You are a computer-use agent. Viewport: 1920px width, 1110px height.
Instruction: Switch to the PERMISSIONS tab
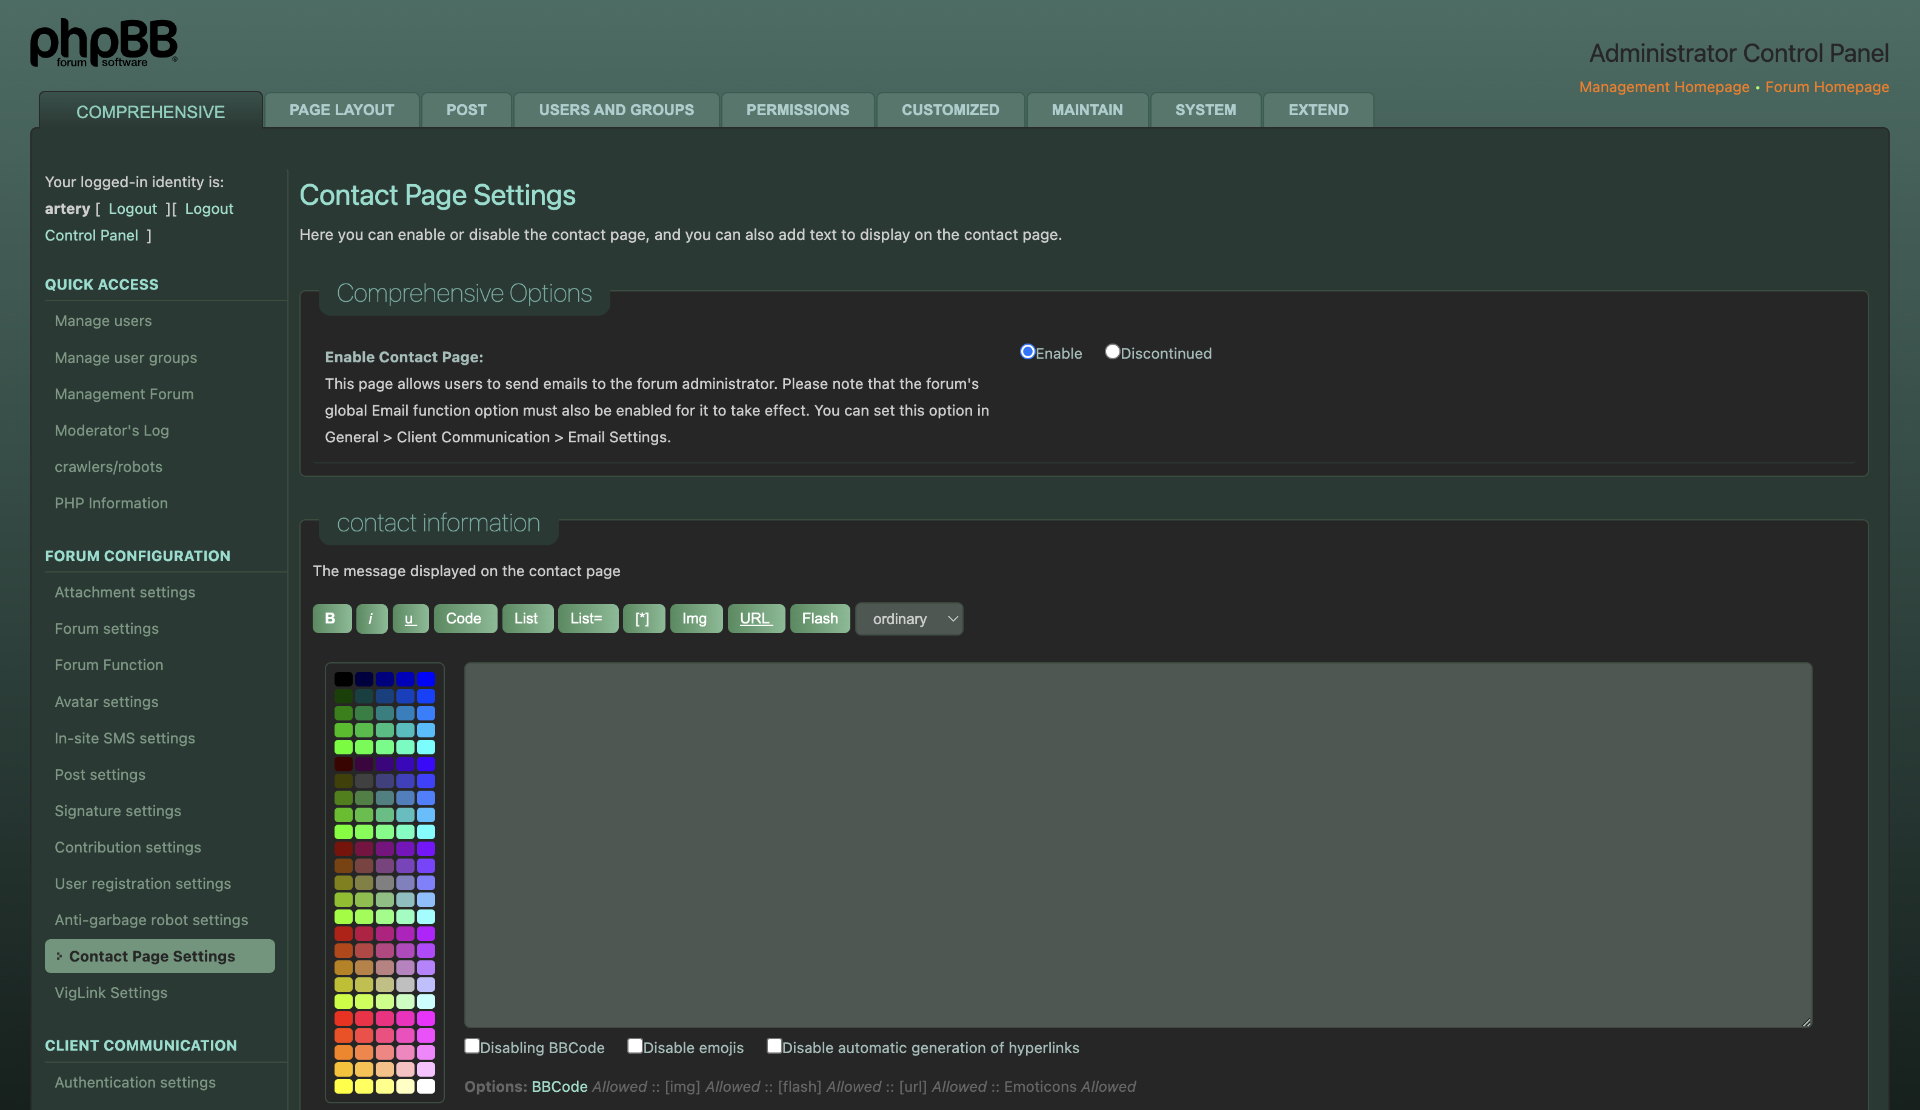pyautogui.click(x=797, y=110)
